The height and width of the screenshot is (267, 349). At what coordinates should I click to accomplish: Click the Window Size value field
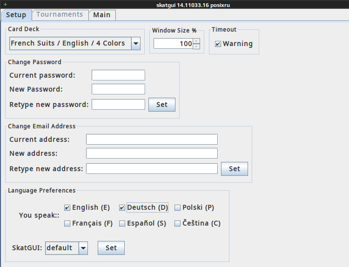click(x=173, y=44)
